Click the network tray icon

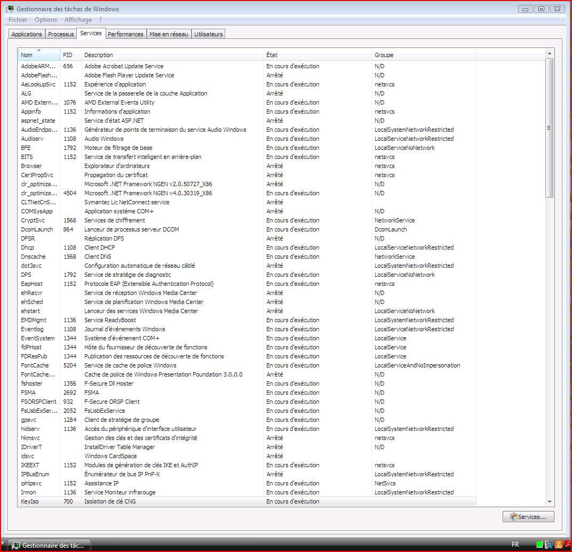pos(549,545)
